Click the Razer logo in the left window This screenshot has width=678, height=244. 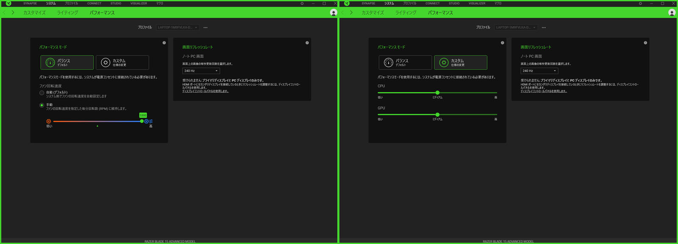8,3
